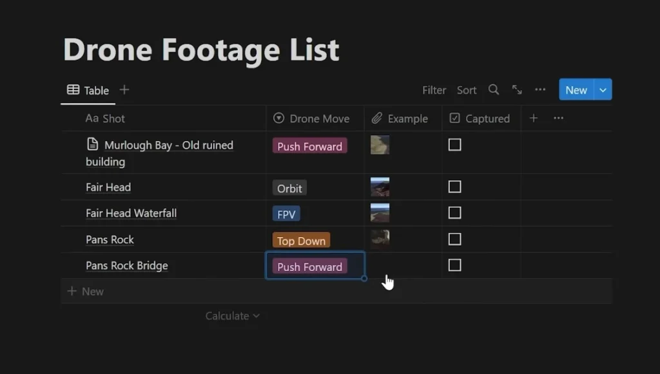Click the Drone Footage List title
Image resolution: width=660 pixels, height=374 pixels.
coord(201,50)
